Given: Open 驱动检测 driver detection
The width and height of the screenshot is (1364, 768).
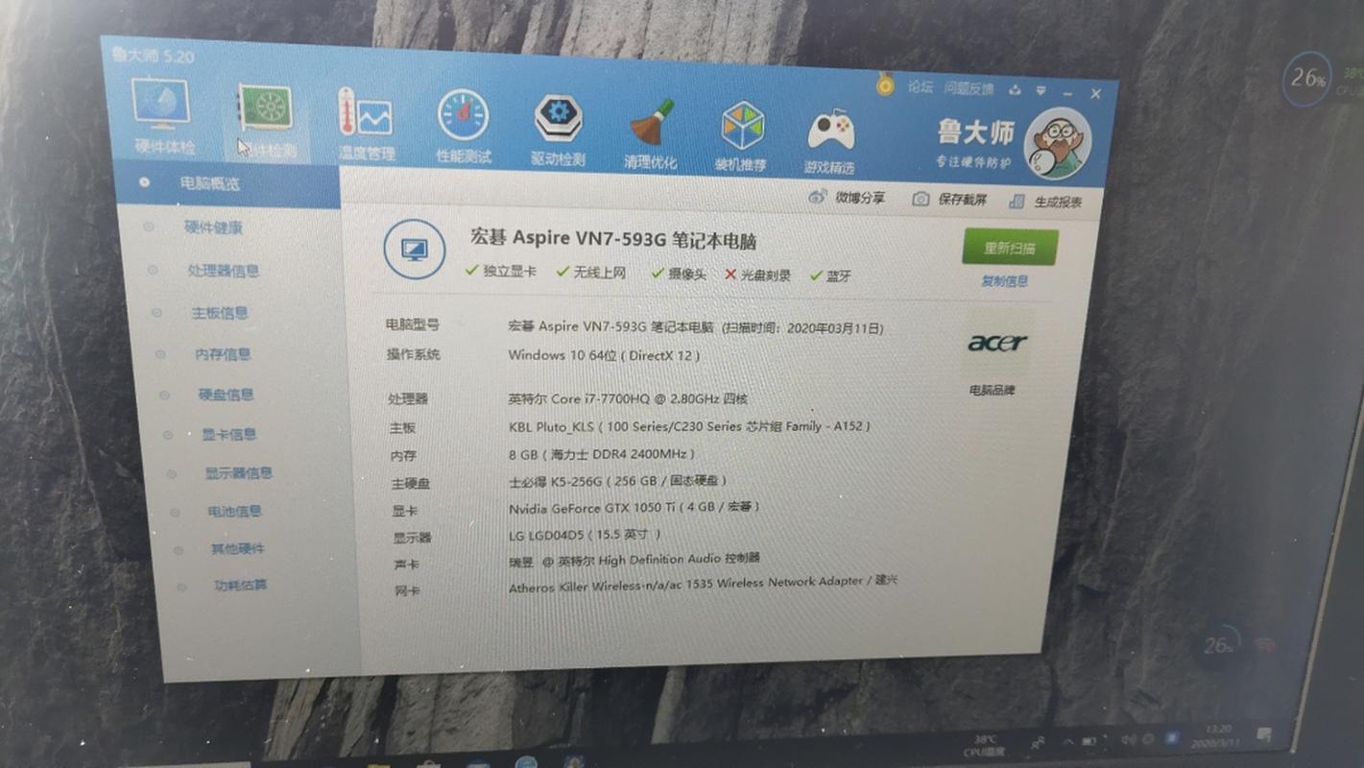Looking at the screenshot, I should pyautogui.click(x=557, y=120).
